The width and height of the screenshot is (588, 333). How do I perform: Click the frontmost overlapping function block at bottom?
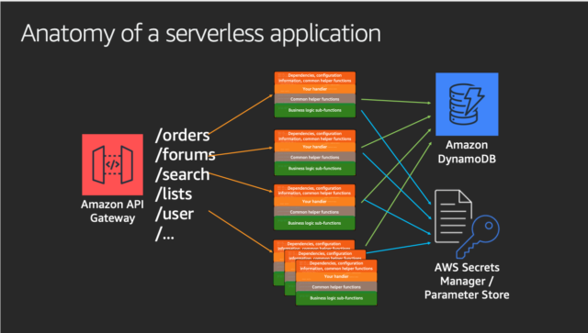point(336,283)
